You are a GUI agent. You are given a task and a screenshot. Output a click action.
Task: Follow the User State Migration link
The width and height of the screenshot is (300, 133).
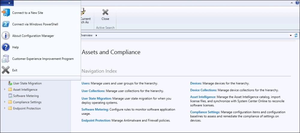pos(96,98)
